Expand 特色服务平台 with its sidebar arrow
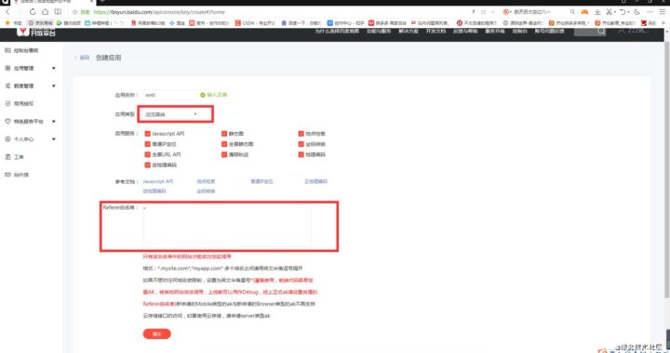 pos(54,122)
